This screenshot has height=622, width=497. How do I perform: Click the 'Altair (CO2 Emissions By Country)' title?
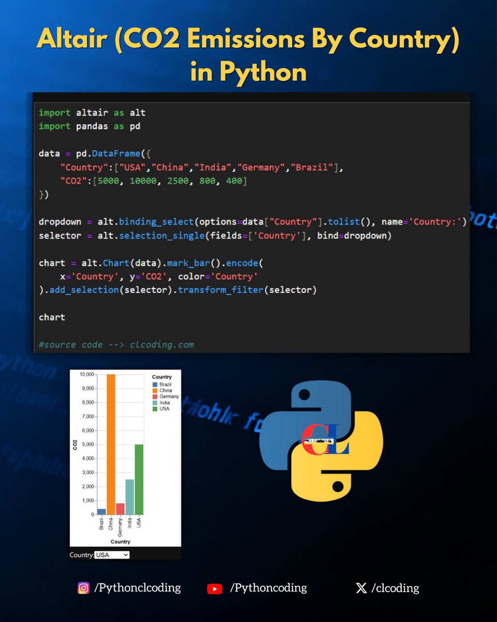pyautogui.click(x=248, y=41)
